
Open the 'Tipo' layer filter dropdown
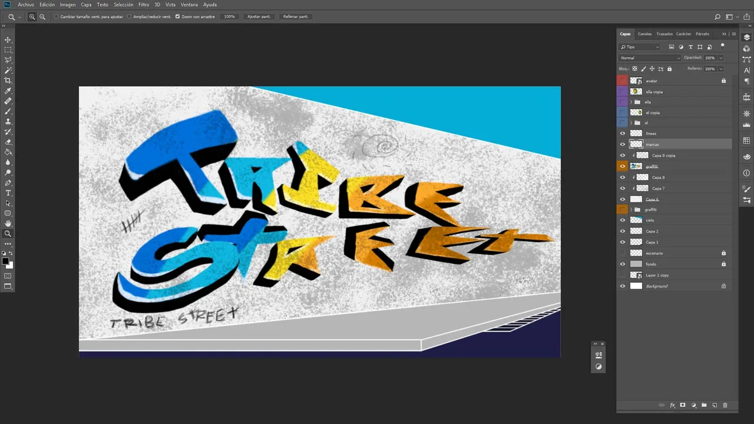(x=640, y=47)
